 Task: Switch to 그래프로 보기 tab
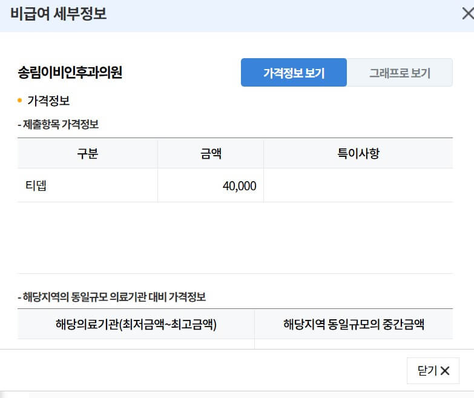pyautogui.click(x=400, y=73)
